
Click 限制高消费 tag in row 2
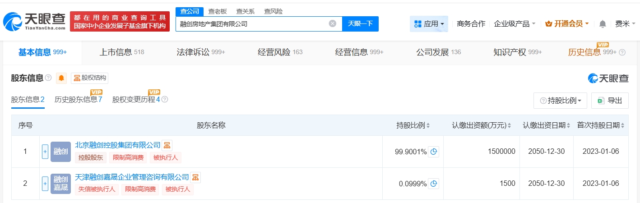click(140, 189)
